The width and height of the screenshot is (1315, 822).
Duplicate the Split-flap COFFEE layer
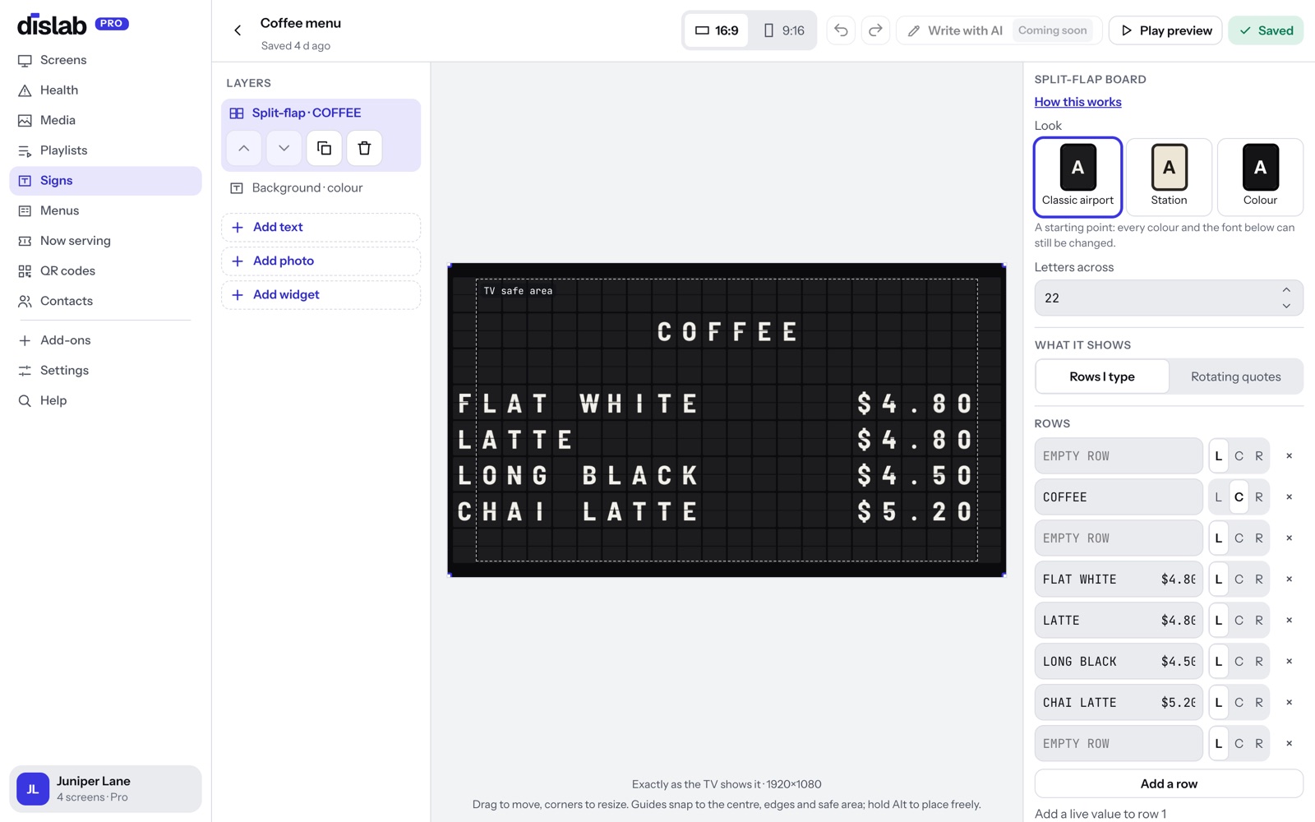tap(324, 148)
